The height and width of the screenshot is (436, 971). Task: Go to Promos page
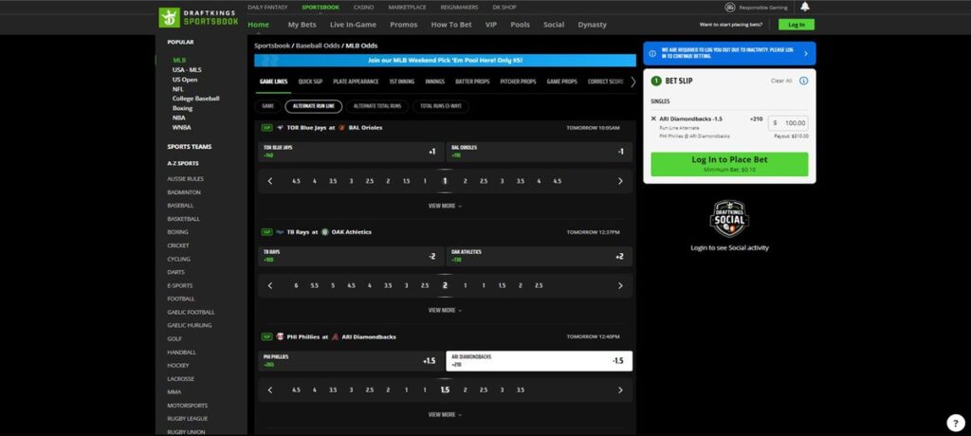click(404, 25)
